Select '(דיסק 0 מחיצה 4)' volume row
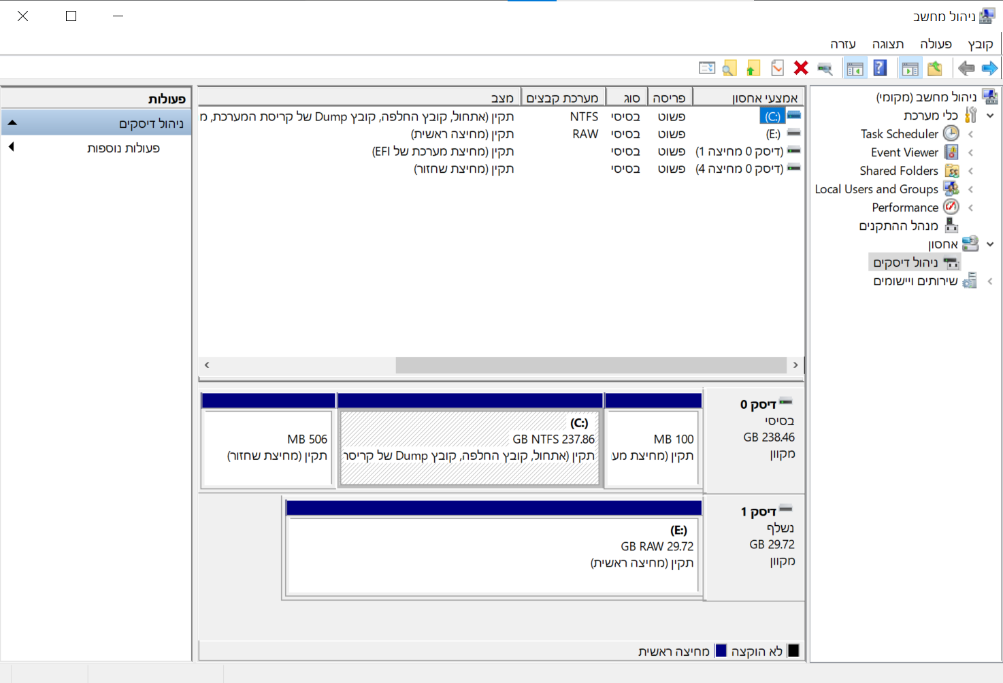Screen dimensions: 1003x683 739,169
